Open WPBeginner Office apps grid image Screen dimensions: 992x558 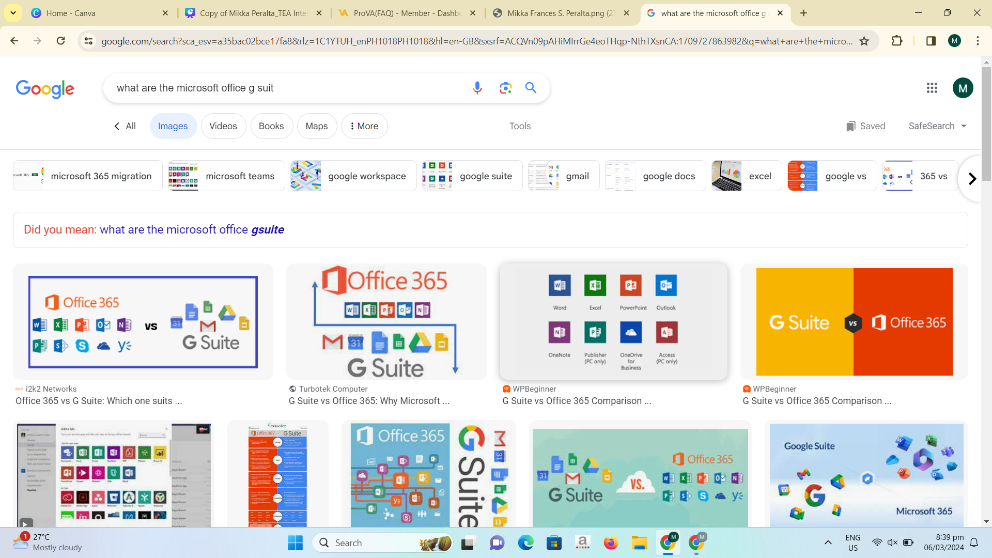pyautogui.click(x=614, y=322)
